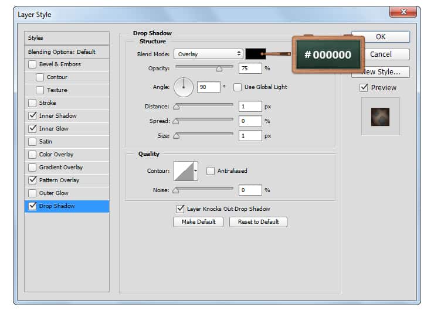The width and height of the screenshot is (434, 311).
Task: Click the layer style preview thumbnail
Action: (380, 117)
